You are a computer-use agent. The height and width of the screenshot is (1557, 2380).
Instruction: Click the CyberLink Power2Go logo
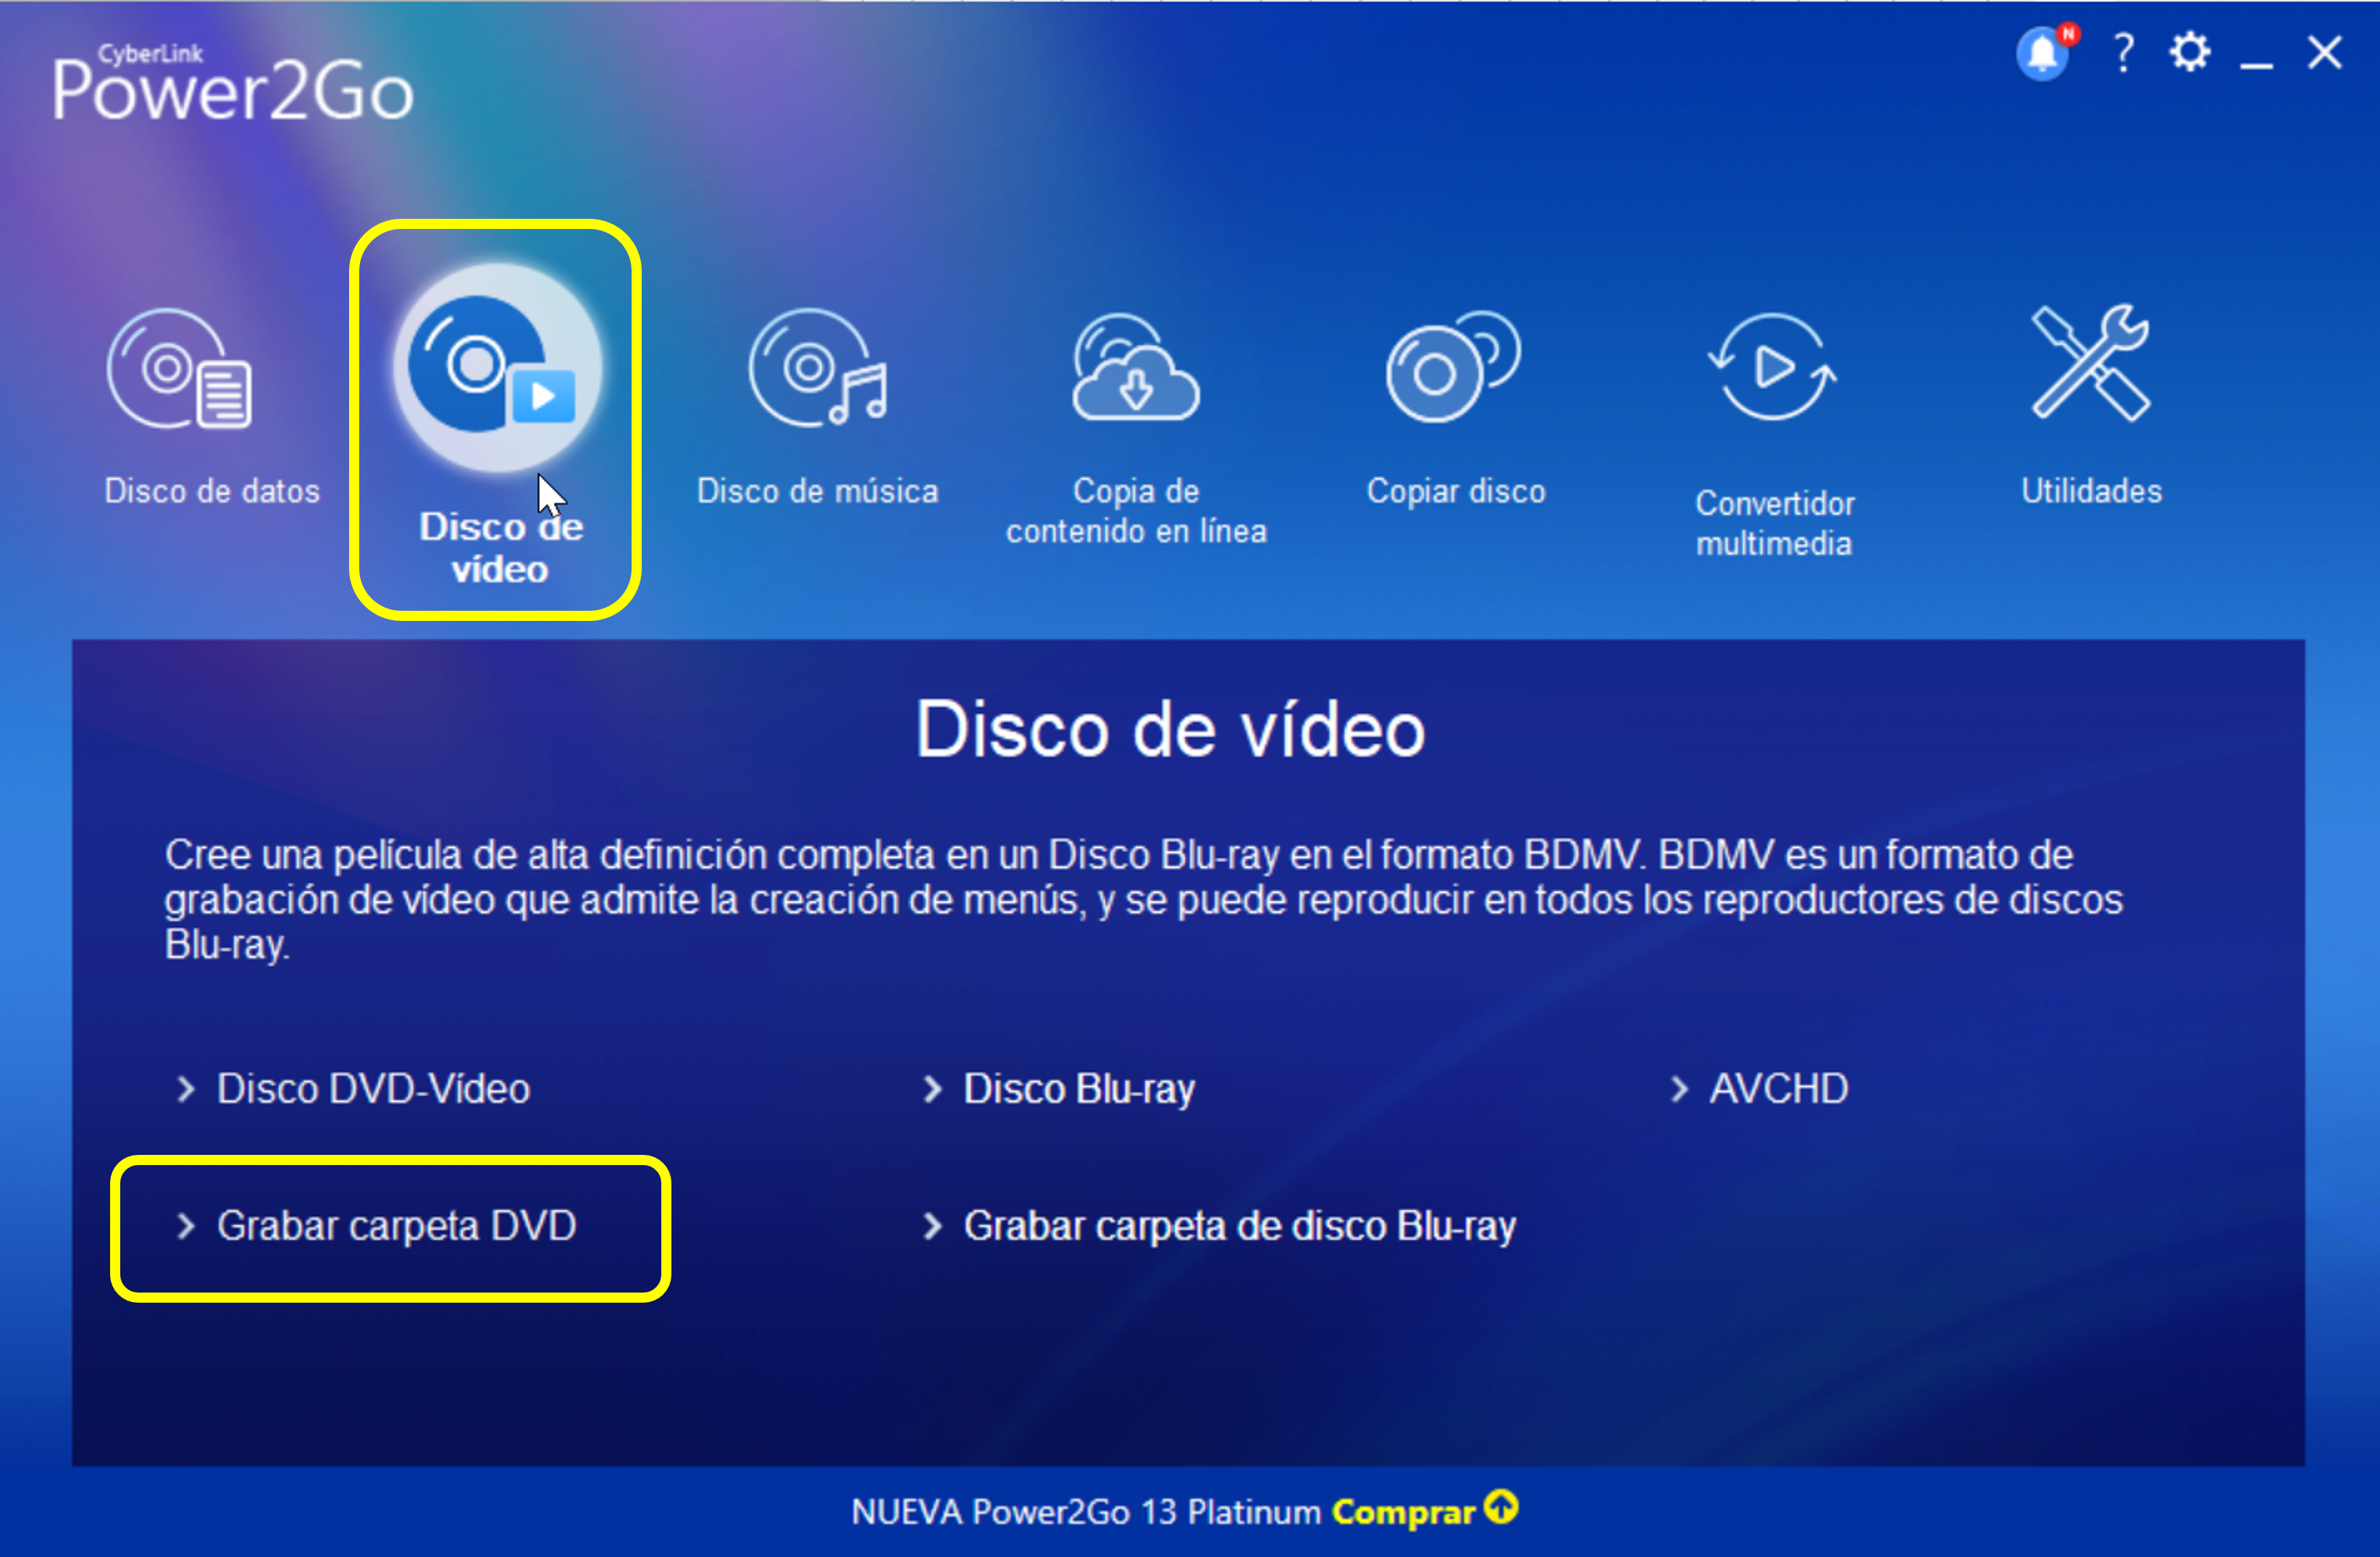point(232,84)
